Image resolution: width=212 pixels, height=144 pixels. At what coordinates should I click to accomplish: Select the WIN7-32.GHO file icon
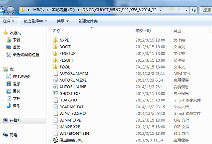coord(56,113)
